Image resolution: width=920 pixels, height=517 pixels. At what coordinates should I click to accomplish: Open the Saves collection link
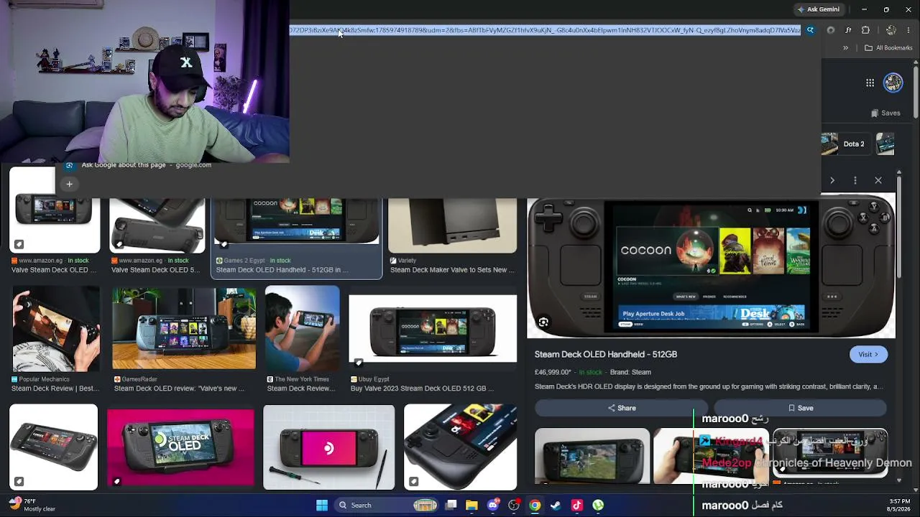coord(885,113)
